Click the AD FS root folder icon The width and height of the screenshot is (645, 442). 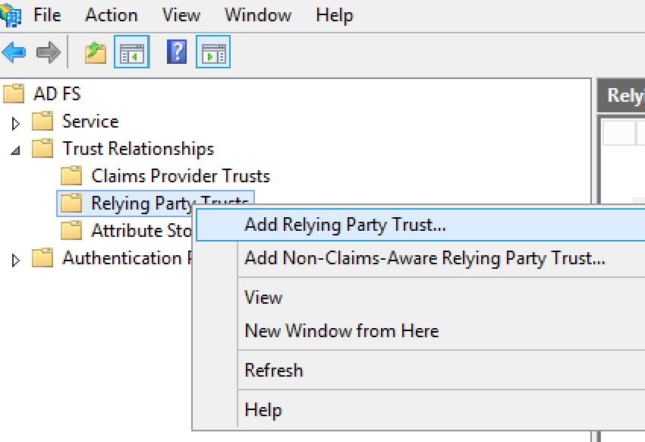click(14, 94)
